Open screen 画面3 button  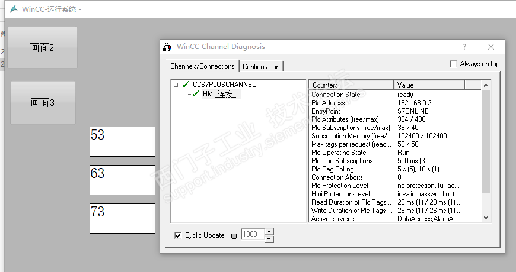point(43,103)
